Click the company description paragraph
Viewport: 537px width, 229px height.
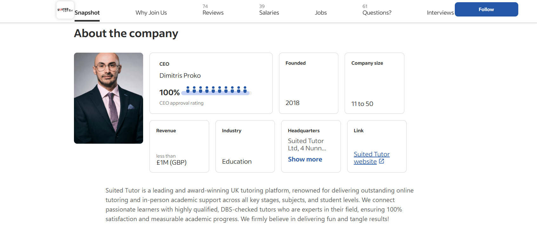260,205
